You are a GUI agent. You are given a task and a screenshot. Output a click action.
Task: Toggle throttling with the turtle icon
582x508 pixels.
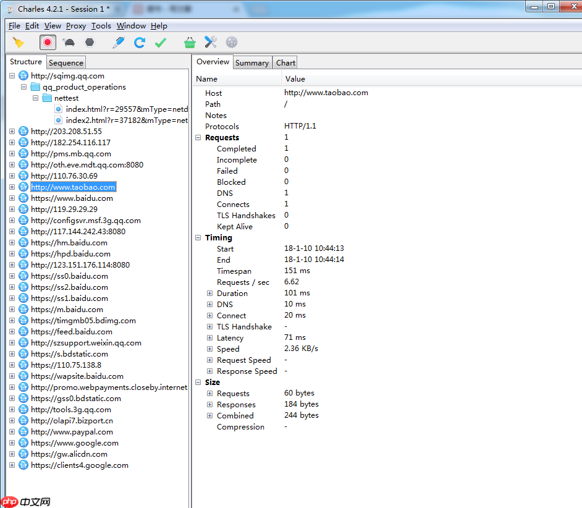(x=69, y=42)
